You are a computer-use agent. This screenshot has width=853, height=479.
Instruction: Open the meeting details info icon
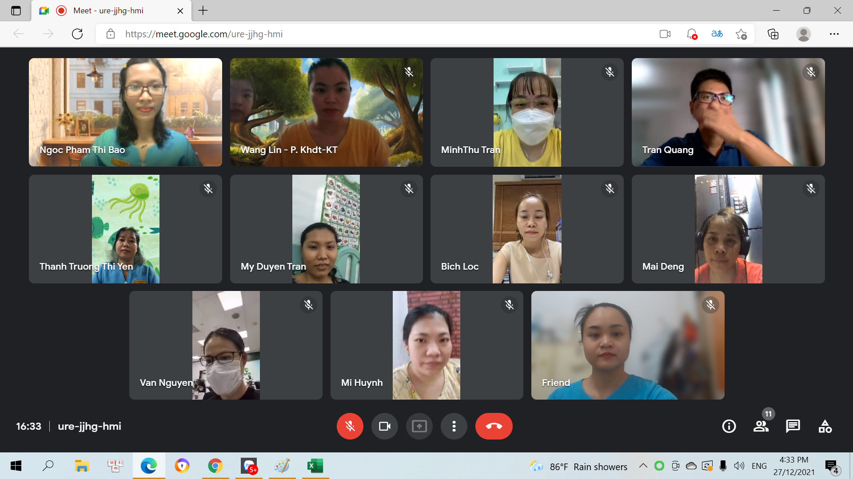pos(729,426)
